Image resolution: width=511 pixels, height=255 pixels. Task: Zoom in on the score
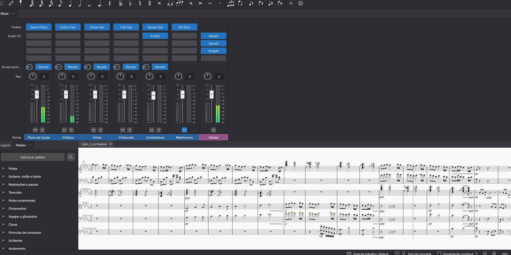point(494,253)
